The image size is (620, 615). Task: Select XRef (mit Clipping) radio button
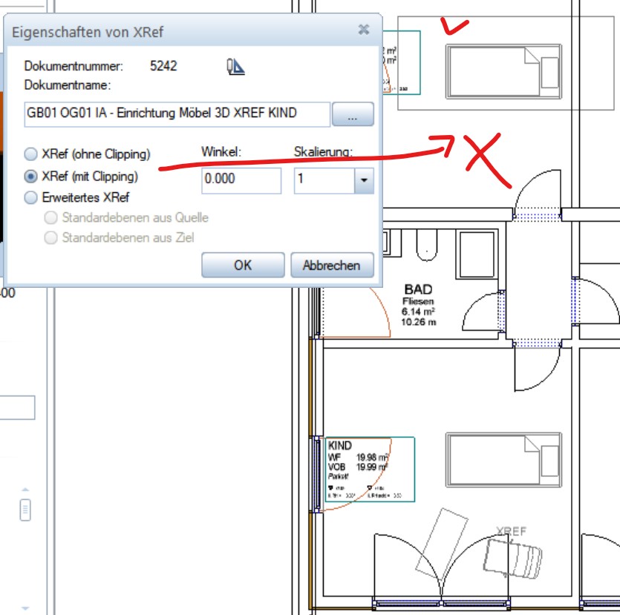(31, 177)
